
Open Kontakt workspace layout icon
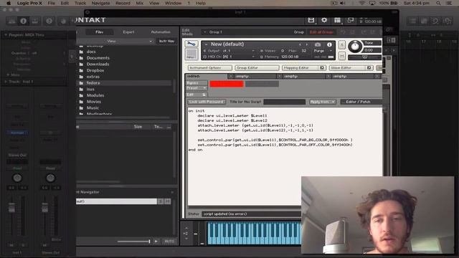pos(337,20)
